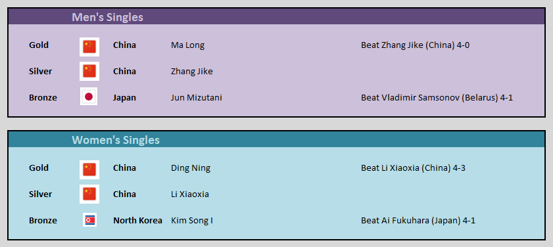Click the China flag beside Ma Long
The width and height of the screenshot is (553, 247).
pyautogui.click(x=89, y=47)
